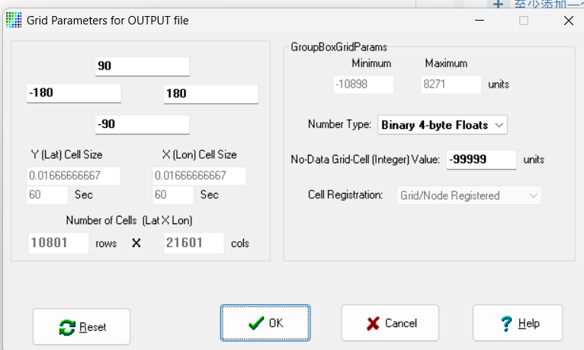
Task: Click the 'Y (Lat) Cell Size' label
Action: pos(66,155)
